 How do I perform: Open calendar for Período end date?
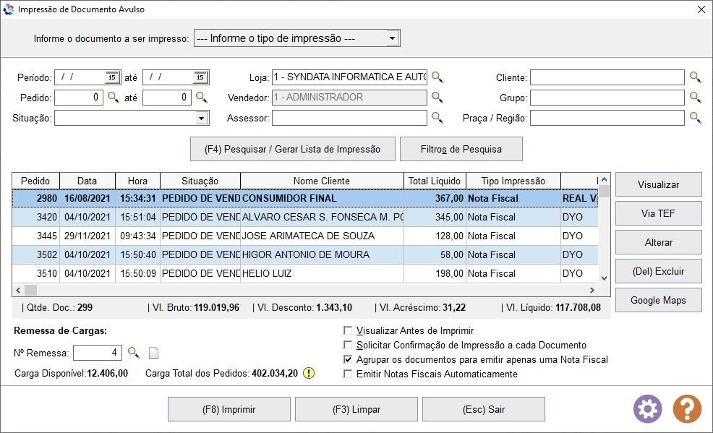[200, 77]
